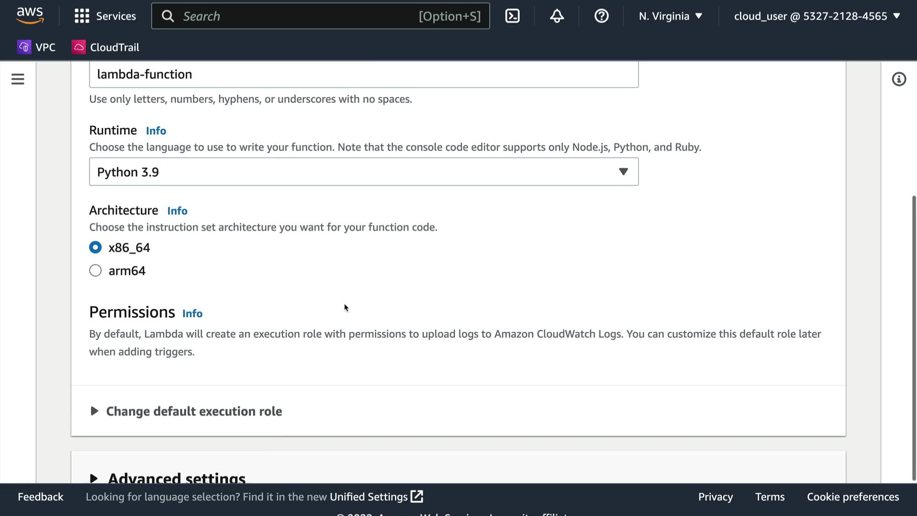Click the AWS logo home icon
Screen dimensions: 917x516
coord(30,15)
